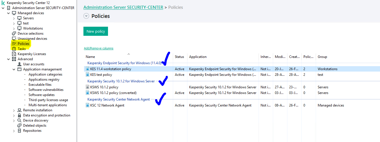Open Administration Server SECURITY-CENTER breadcrumb link

coord(123,7)
